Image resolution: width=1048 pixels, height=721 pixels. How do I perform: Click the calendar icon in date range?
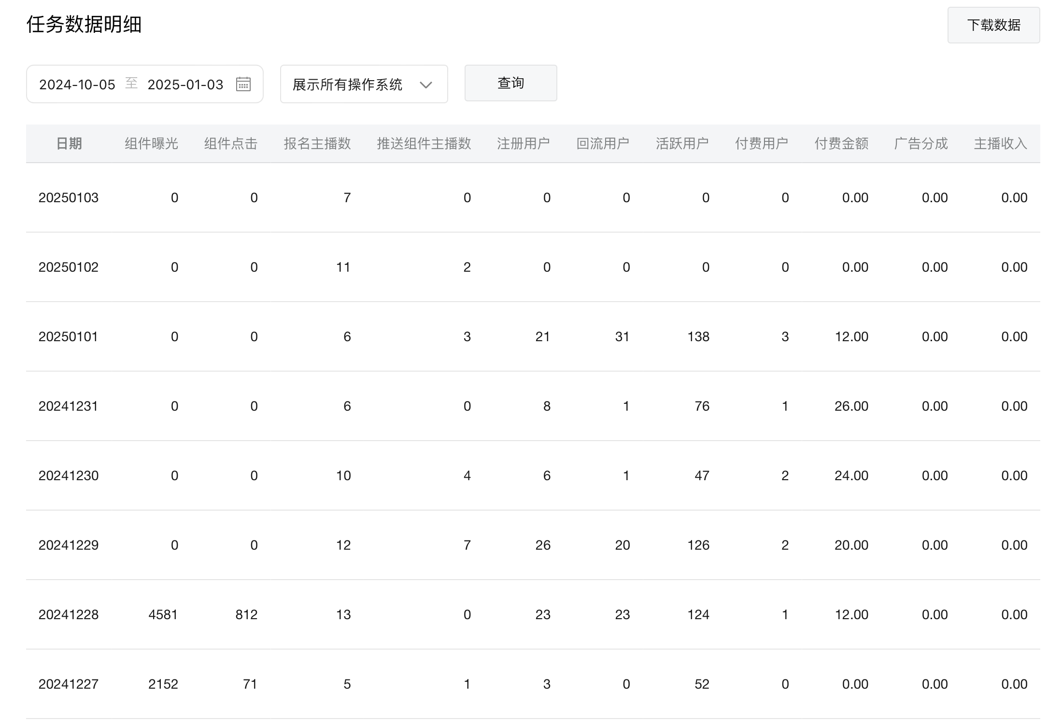coord(243,84)
